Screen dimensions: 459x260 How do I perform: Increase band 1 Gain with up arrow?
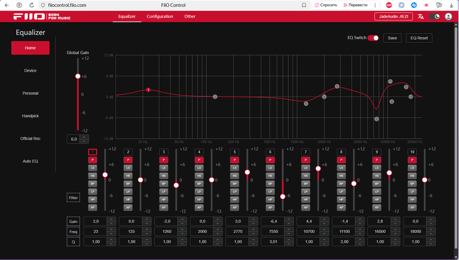(110, 219)
